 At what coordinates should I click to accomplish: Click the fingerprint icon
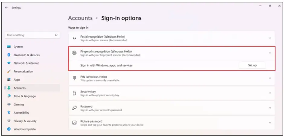[x=74, y=53]
